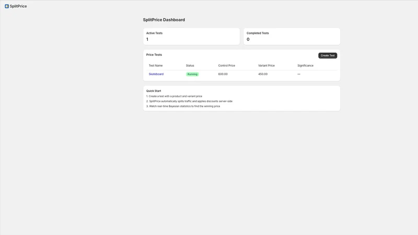Click the 600.00 control price cell
Screen dimensions: 418x235
(223, 74)
